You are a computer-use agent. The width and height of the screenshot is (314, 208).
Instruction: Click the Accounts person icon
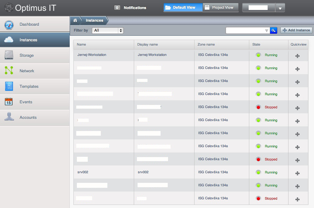[9, 117]
